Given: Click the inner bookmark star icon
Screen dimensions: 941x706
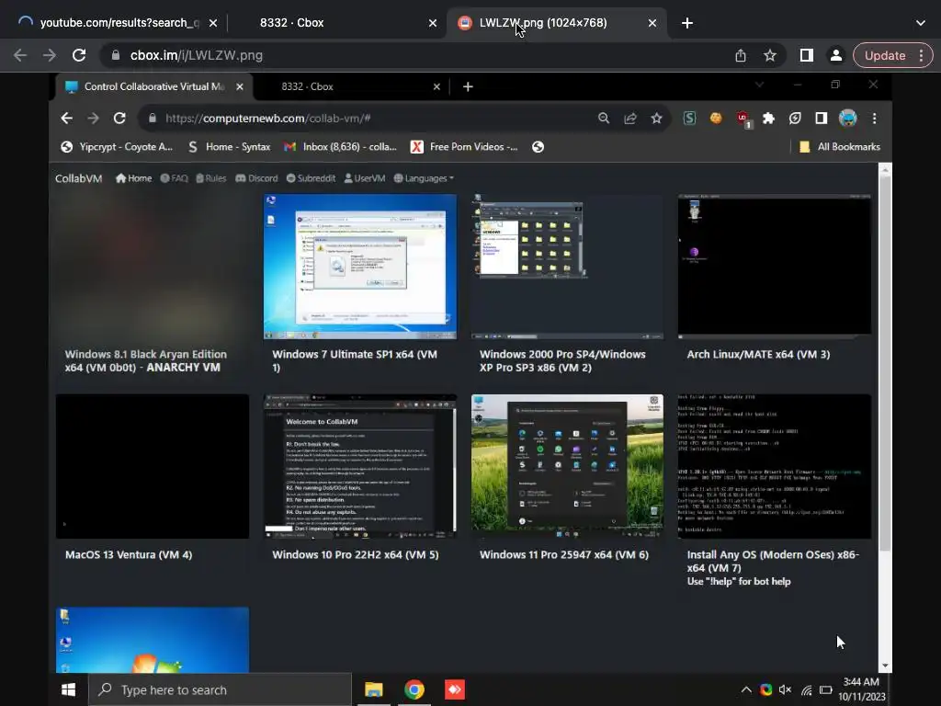Looking at the screenshot, I should tap(656, 119).
